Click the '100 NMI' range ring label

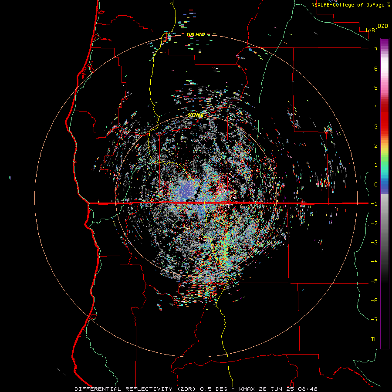pos(195,34)
